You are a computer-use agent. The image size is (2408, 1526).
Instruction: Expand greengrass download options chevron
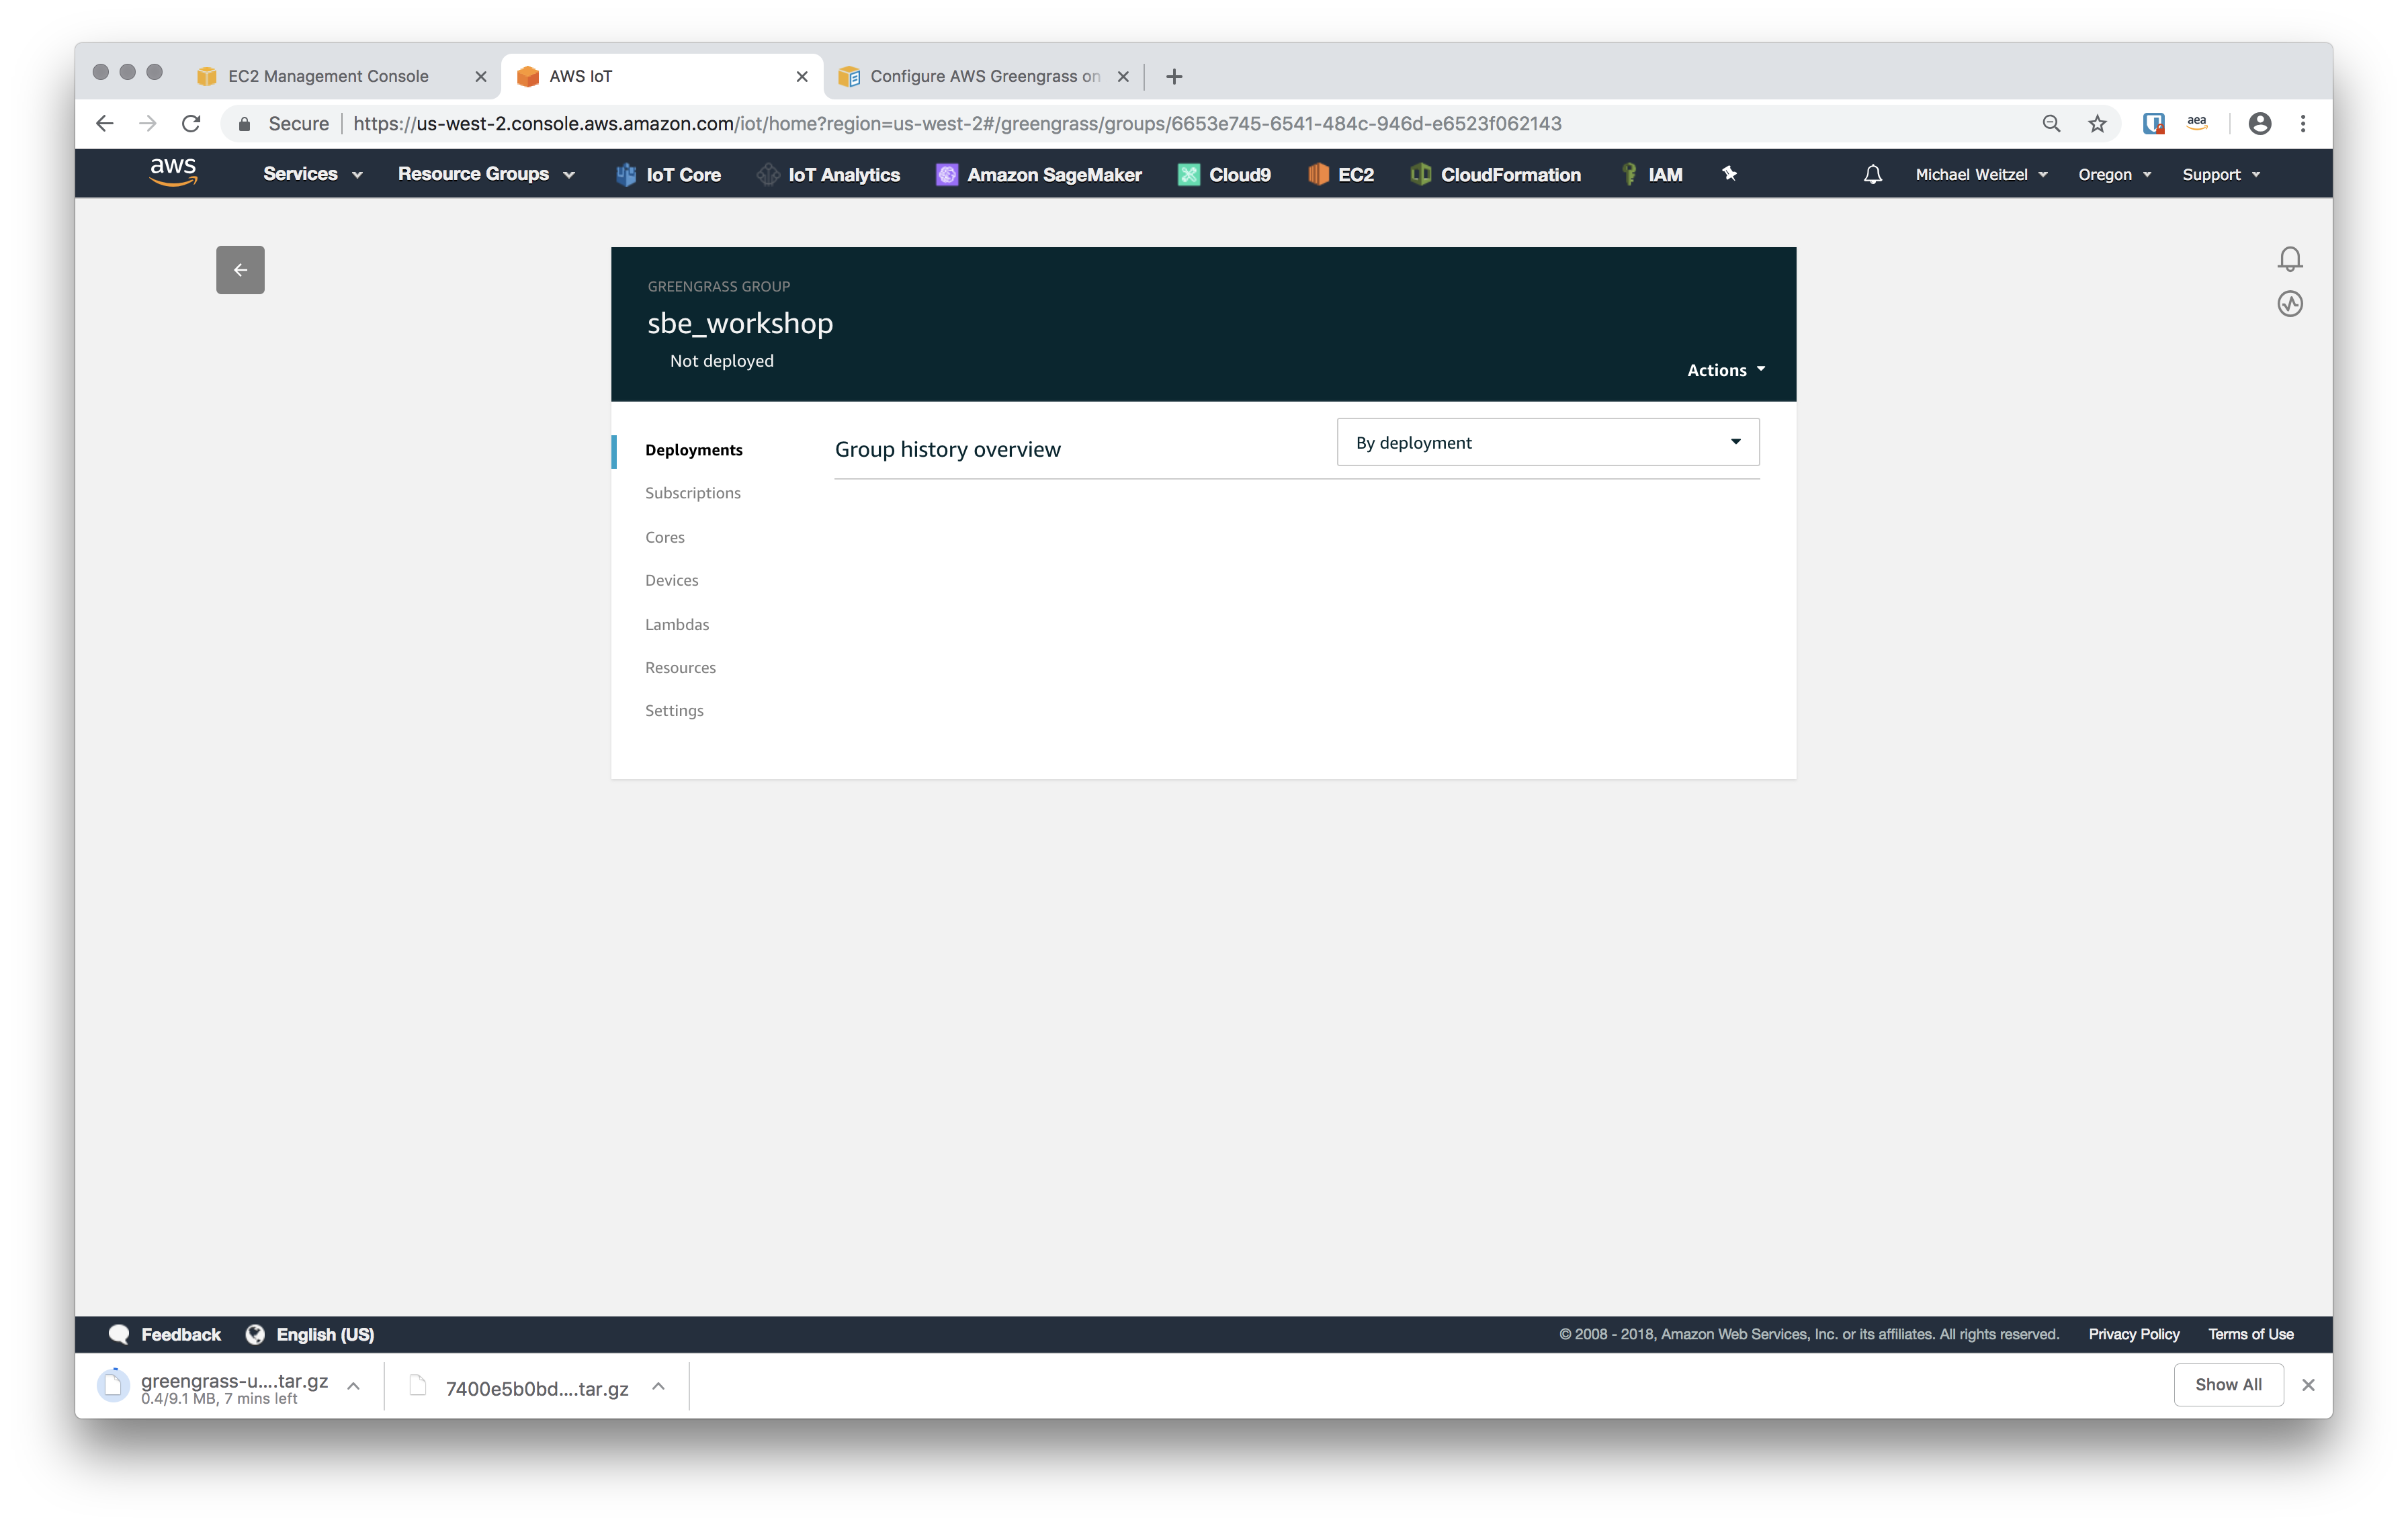(x=353, y=1386)
